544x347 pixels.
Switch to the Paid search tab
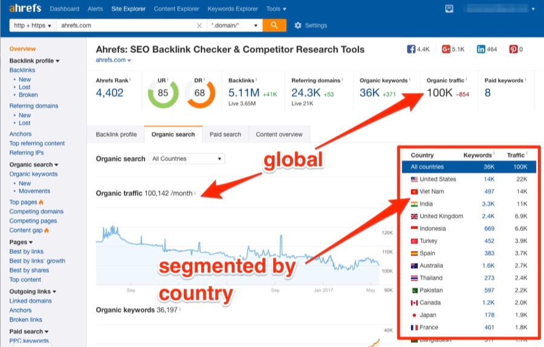pyautogui.click(x=225, y=135)
